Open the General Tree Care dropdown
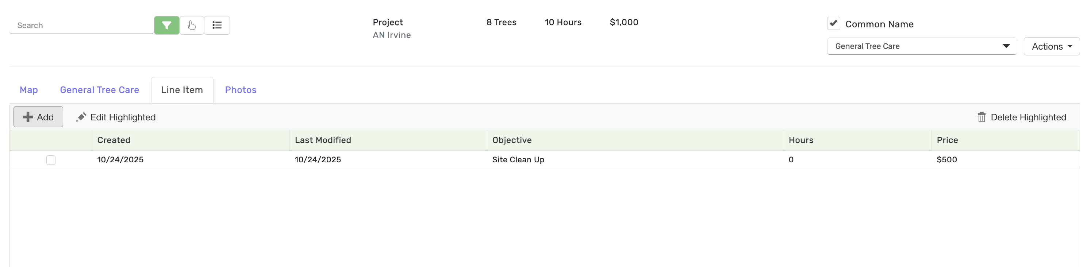 click(x=922, y=46)
